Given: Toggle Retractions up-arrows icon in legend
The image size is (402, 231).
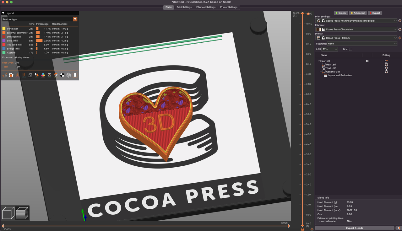Looking at the screenshot, I should 17,75.
